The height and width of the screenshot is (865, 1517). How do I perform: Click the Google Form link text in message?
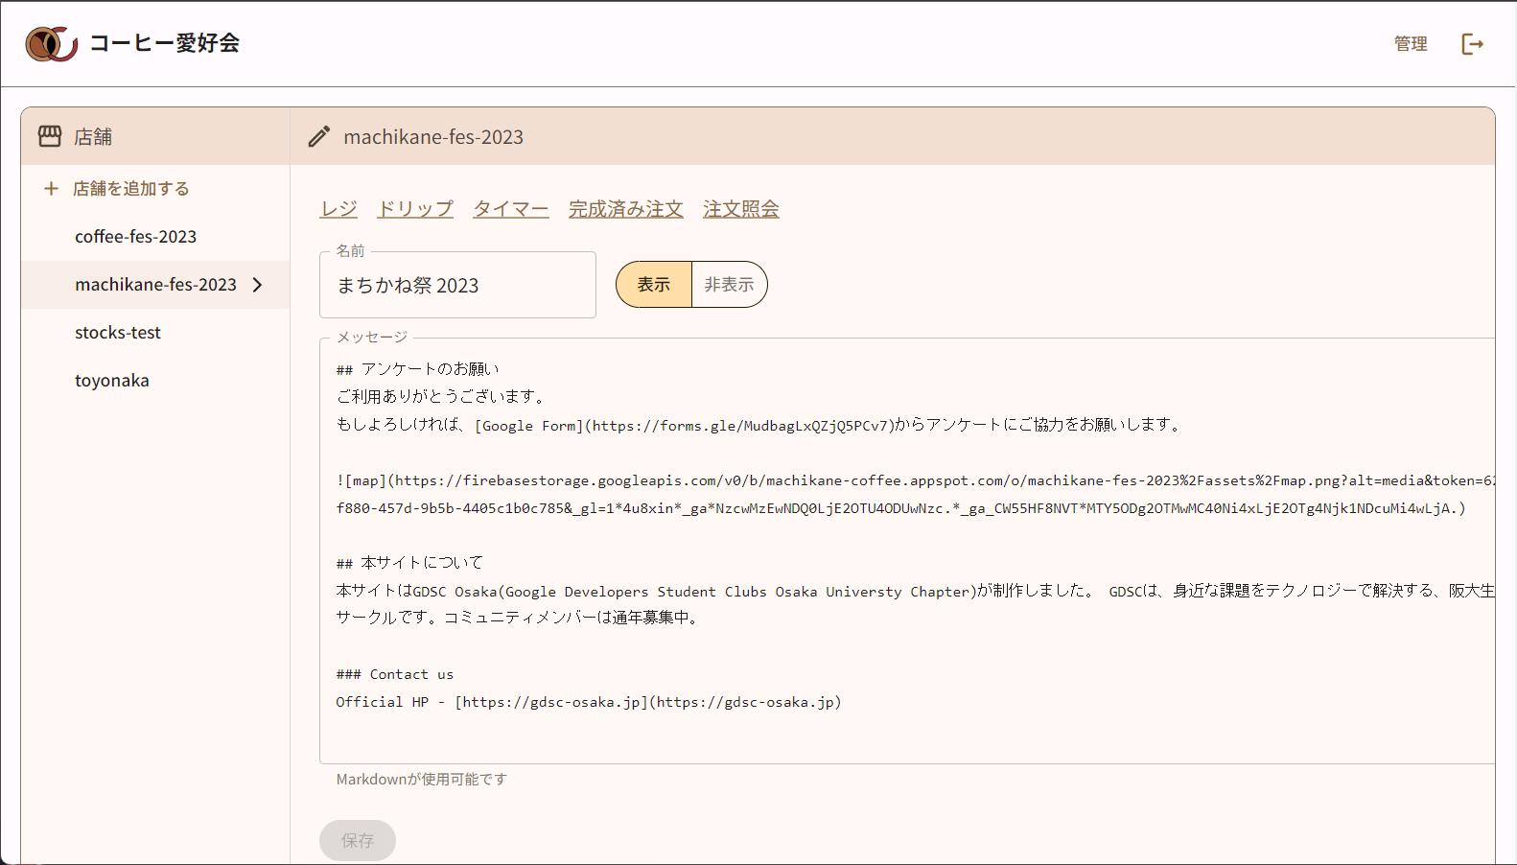(x=685, y=425)
